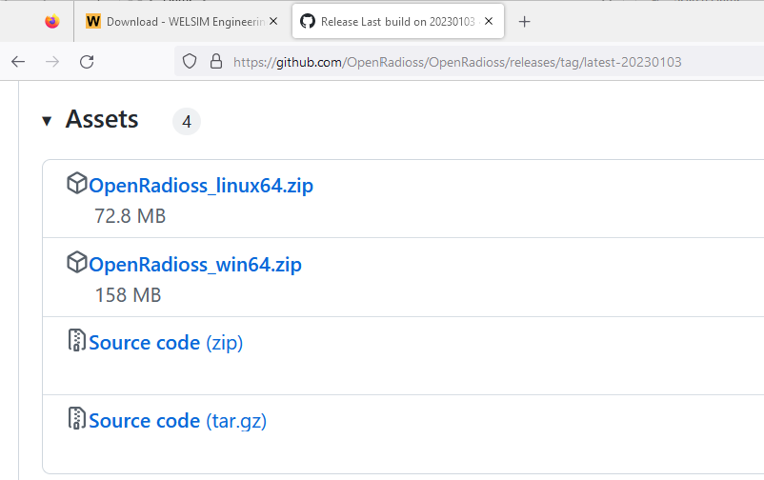The width and height of the screenshot is (764, 480).
Task: Close the WELSIM Download tab
Action: click(x=273, y=21)
